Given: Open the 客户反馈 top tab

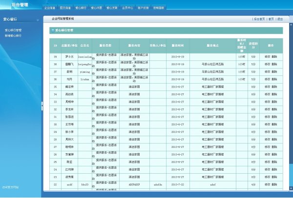Looking at the screenshot, I should pos(143,8).
